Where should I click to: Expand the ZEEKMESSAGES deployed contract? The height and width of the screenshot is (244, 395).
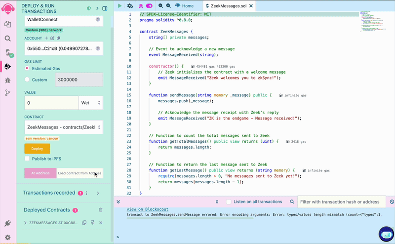click(26, 223)
